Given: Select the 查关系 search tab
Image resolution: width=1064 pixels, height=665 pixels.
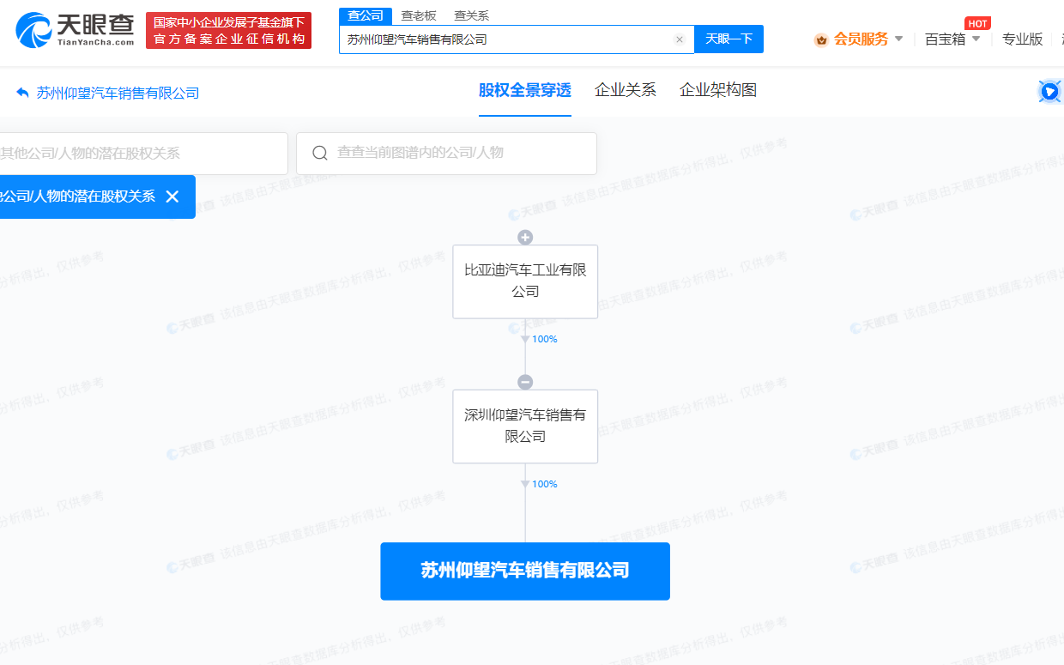Looking at the screenshot, I should 471,15.
